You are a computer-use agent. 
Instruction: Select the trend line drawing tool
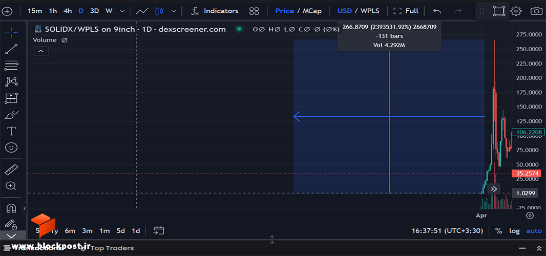[11, 50]
